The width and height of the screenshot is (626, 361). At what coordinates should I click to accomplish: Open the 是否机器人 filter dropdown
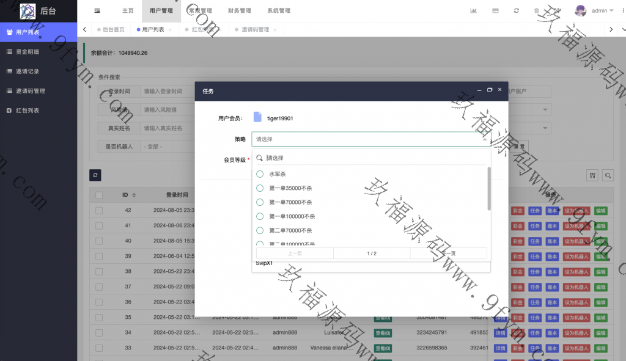[164, 147]
